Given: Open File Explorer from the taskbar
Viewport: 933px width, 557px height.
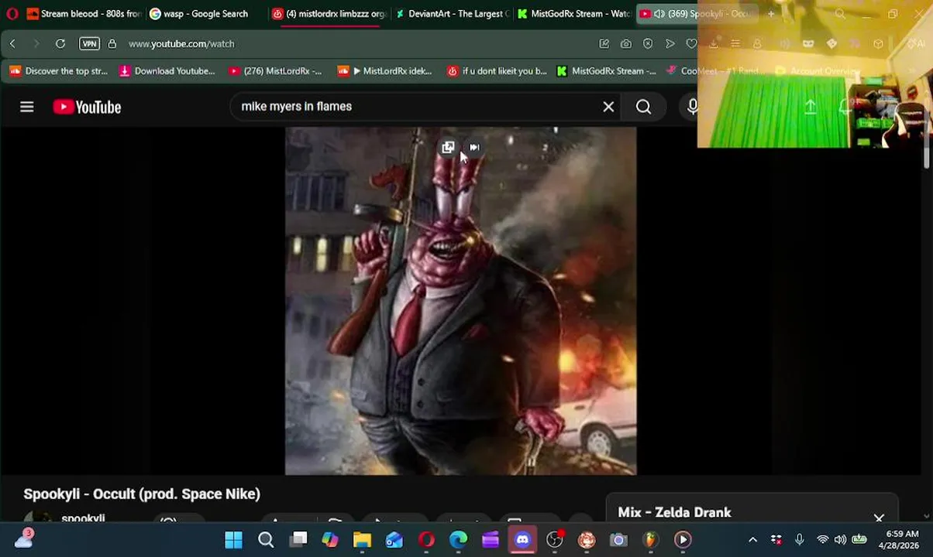Looking at the screenshot, I should (362, 539).
